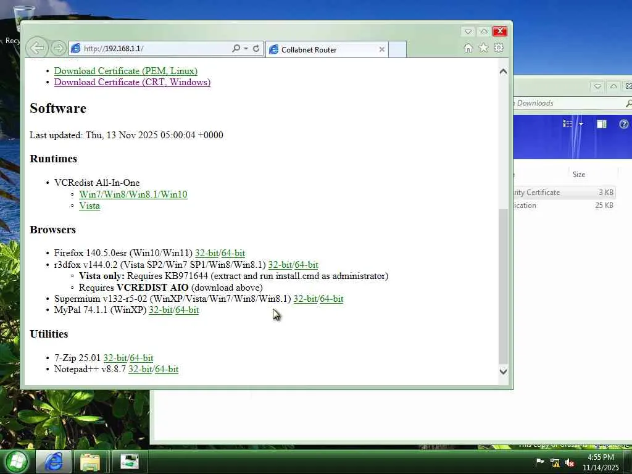Open Explorer help question mark icon
The width and height of the screenshot is (632, 474).
coord(623,123)
